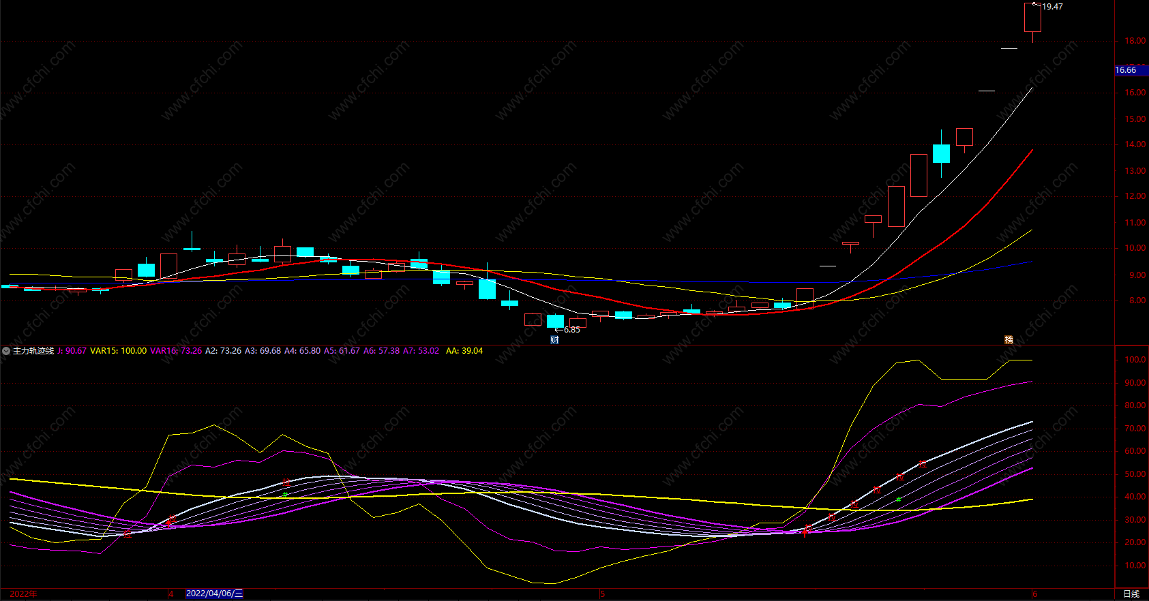Viewport: 1149px width, 601px height.
Task: Click the month 5 marker on the time axis
Action: pyautogui.click(x=603, y=594)
